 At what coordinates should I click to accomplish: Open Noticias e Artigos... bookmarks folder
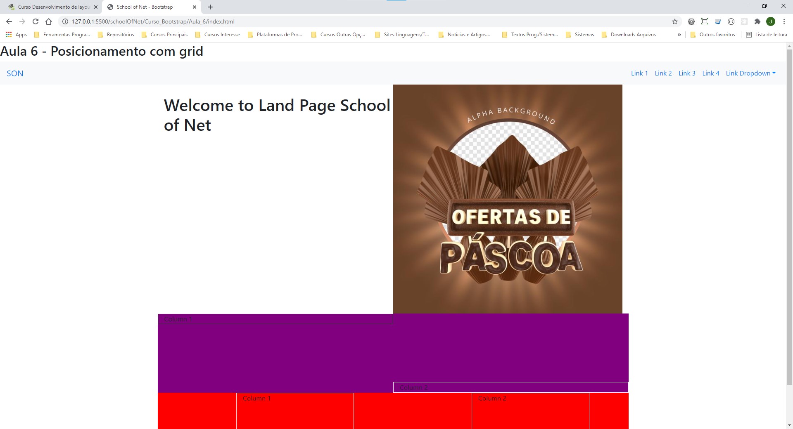pos(464,35)
